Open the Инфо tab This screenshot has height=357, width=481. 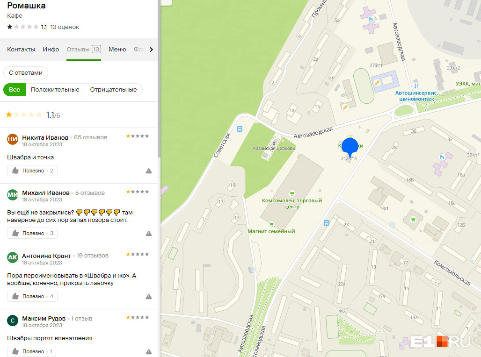pyautogui.click(x=51, y=50)
